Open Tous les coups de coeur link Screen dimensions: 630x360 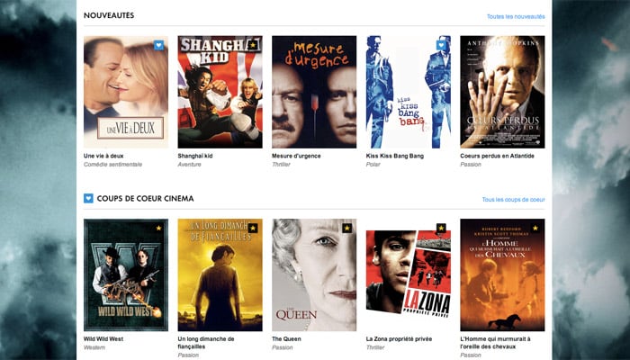[514, 200]
